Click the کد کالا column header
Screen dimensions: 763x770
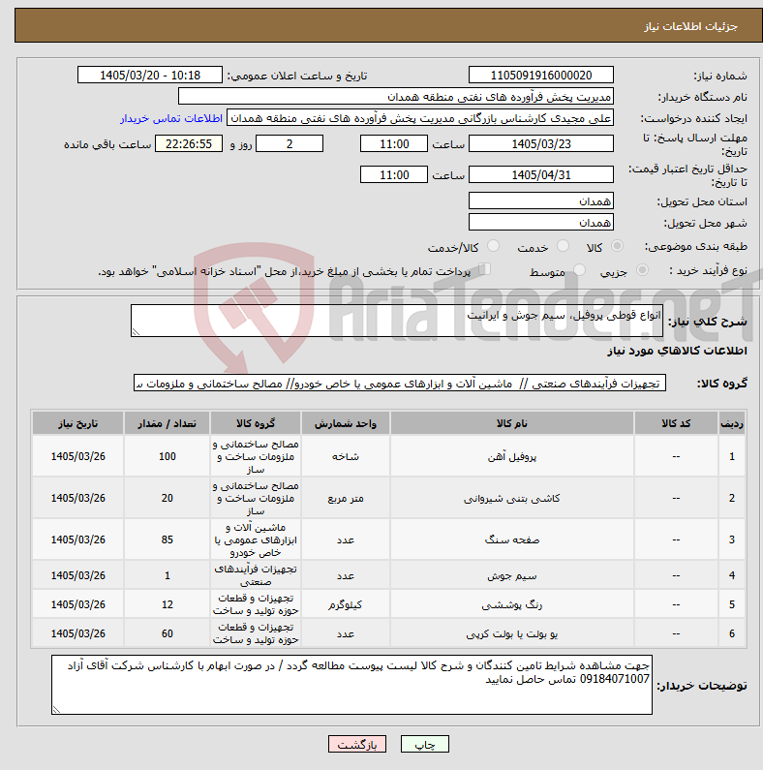(x=676, y=423)
